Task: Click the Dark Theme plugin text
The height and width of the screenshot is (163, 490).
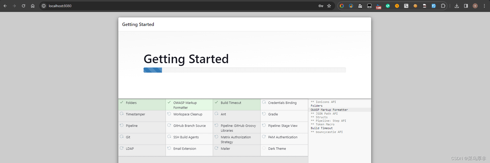Action: pos(277,149)
